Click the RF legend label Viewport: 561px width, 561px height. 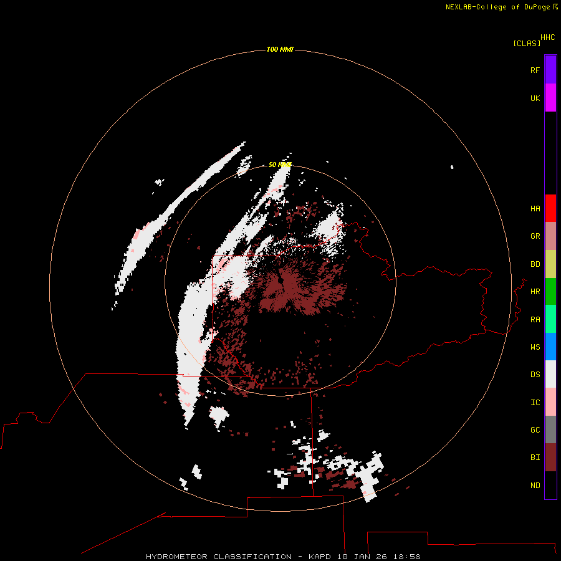click(535, 70)
